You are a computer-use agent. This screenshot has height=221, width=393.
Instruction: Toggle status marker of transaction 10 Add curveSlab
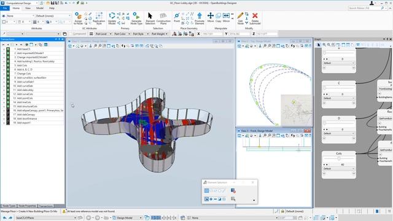(8, 86)
